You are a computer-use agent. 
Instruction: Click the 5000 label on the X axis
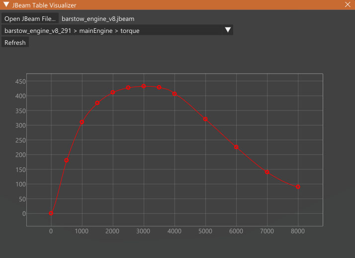tap(205, 231)
